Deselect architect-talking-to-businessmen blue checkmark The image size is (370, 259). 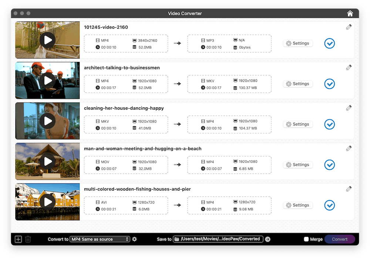click(329, 84)
